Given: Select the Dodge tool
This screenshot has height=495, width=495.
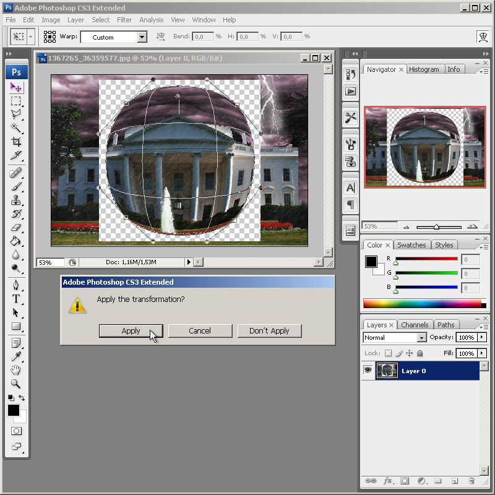Looking at the screenshot, I should pos(16,269).
